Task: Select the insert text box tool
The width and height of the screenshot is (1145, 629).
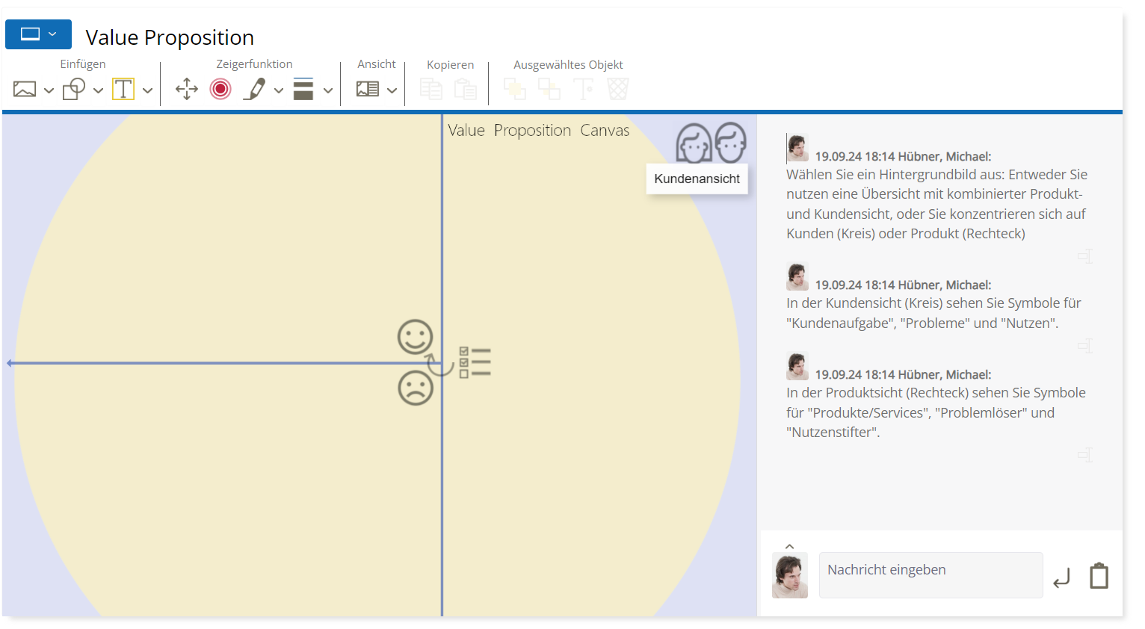Action: pos(123,89)
